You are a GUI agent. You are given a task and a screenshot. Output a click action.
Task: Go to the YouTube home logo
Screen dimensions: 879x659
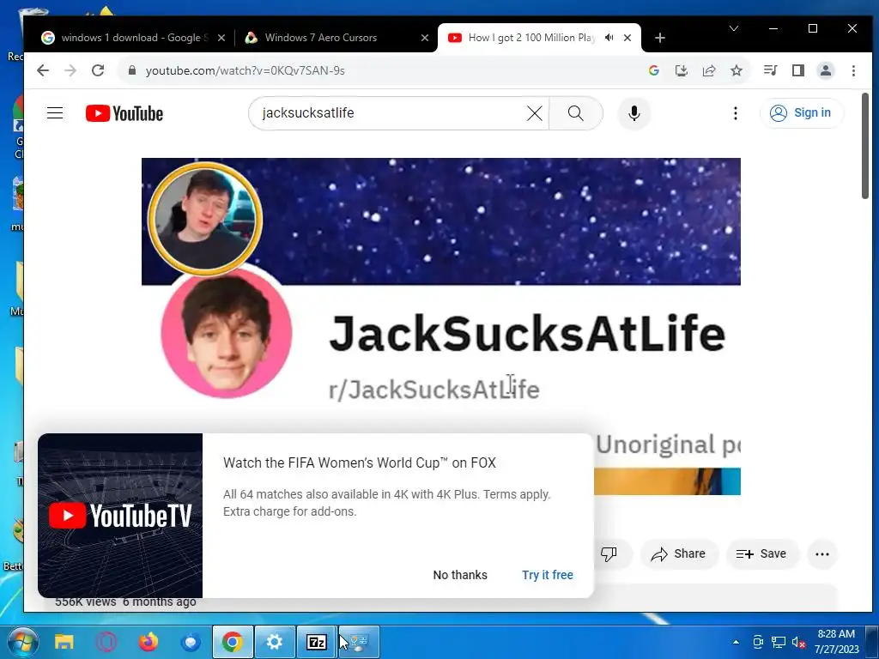pos(124,113)
